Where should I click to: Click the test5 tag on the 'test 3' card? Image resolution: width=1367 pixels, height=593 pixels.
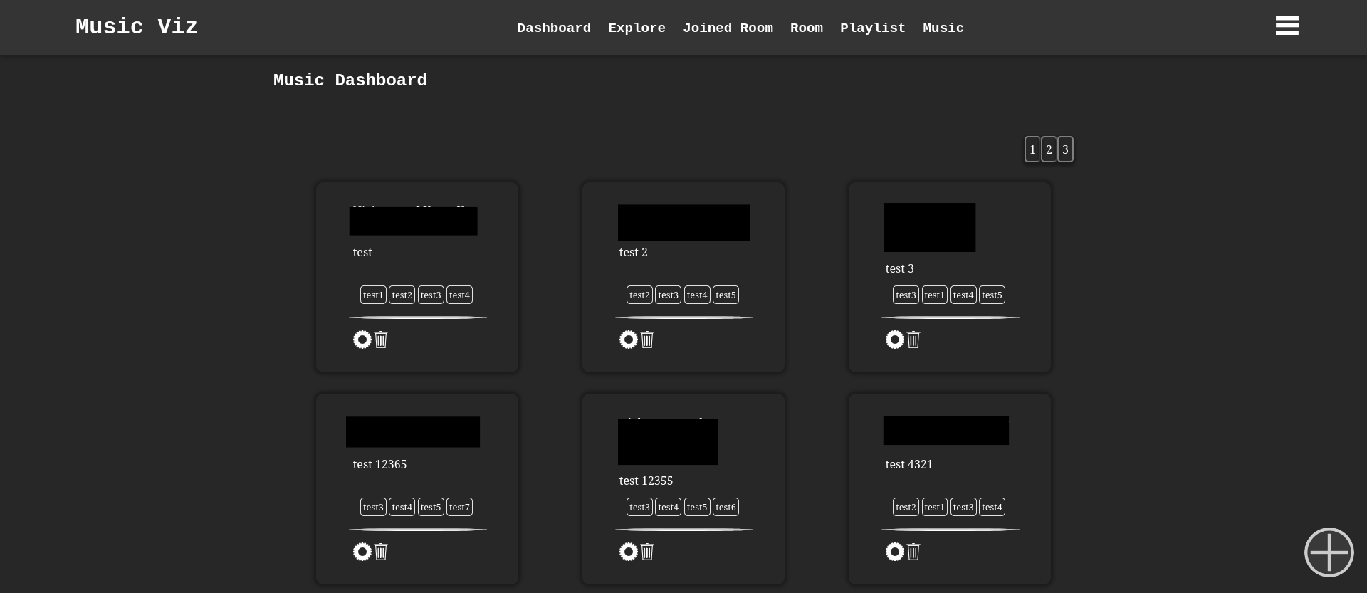[992, 295]
